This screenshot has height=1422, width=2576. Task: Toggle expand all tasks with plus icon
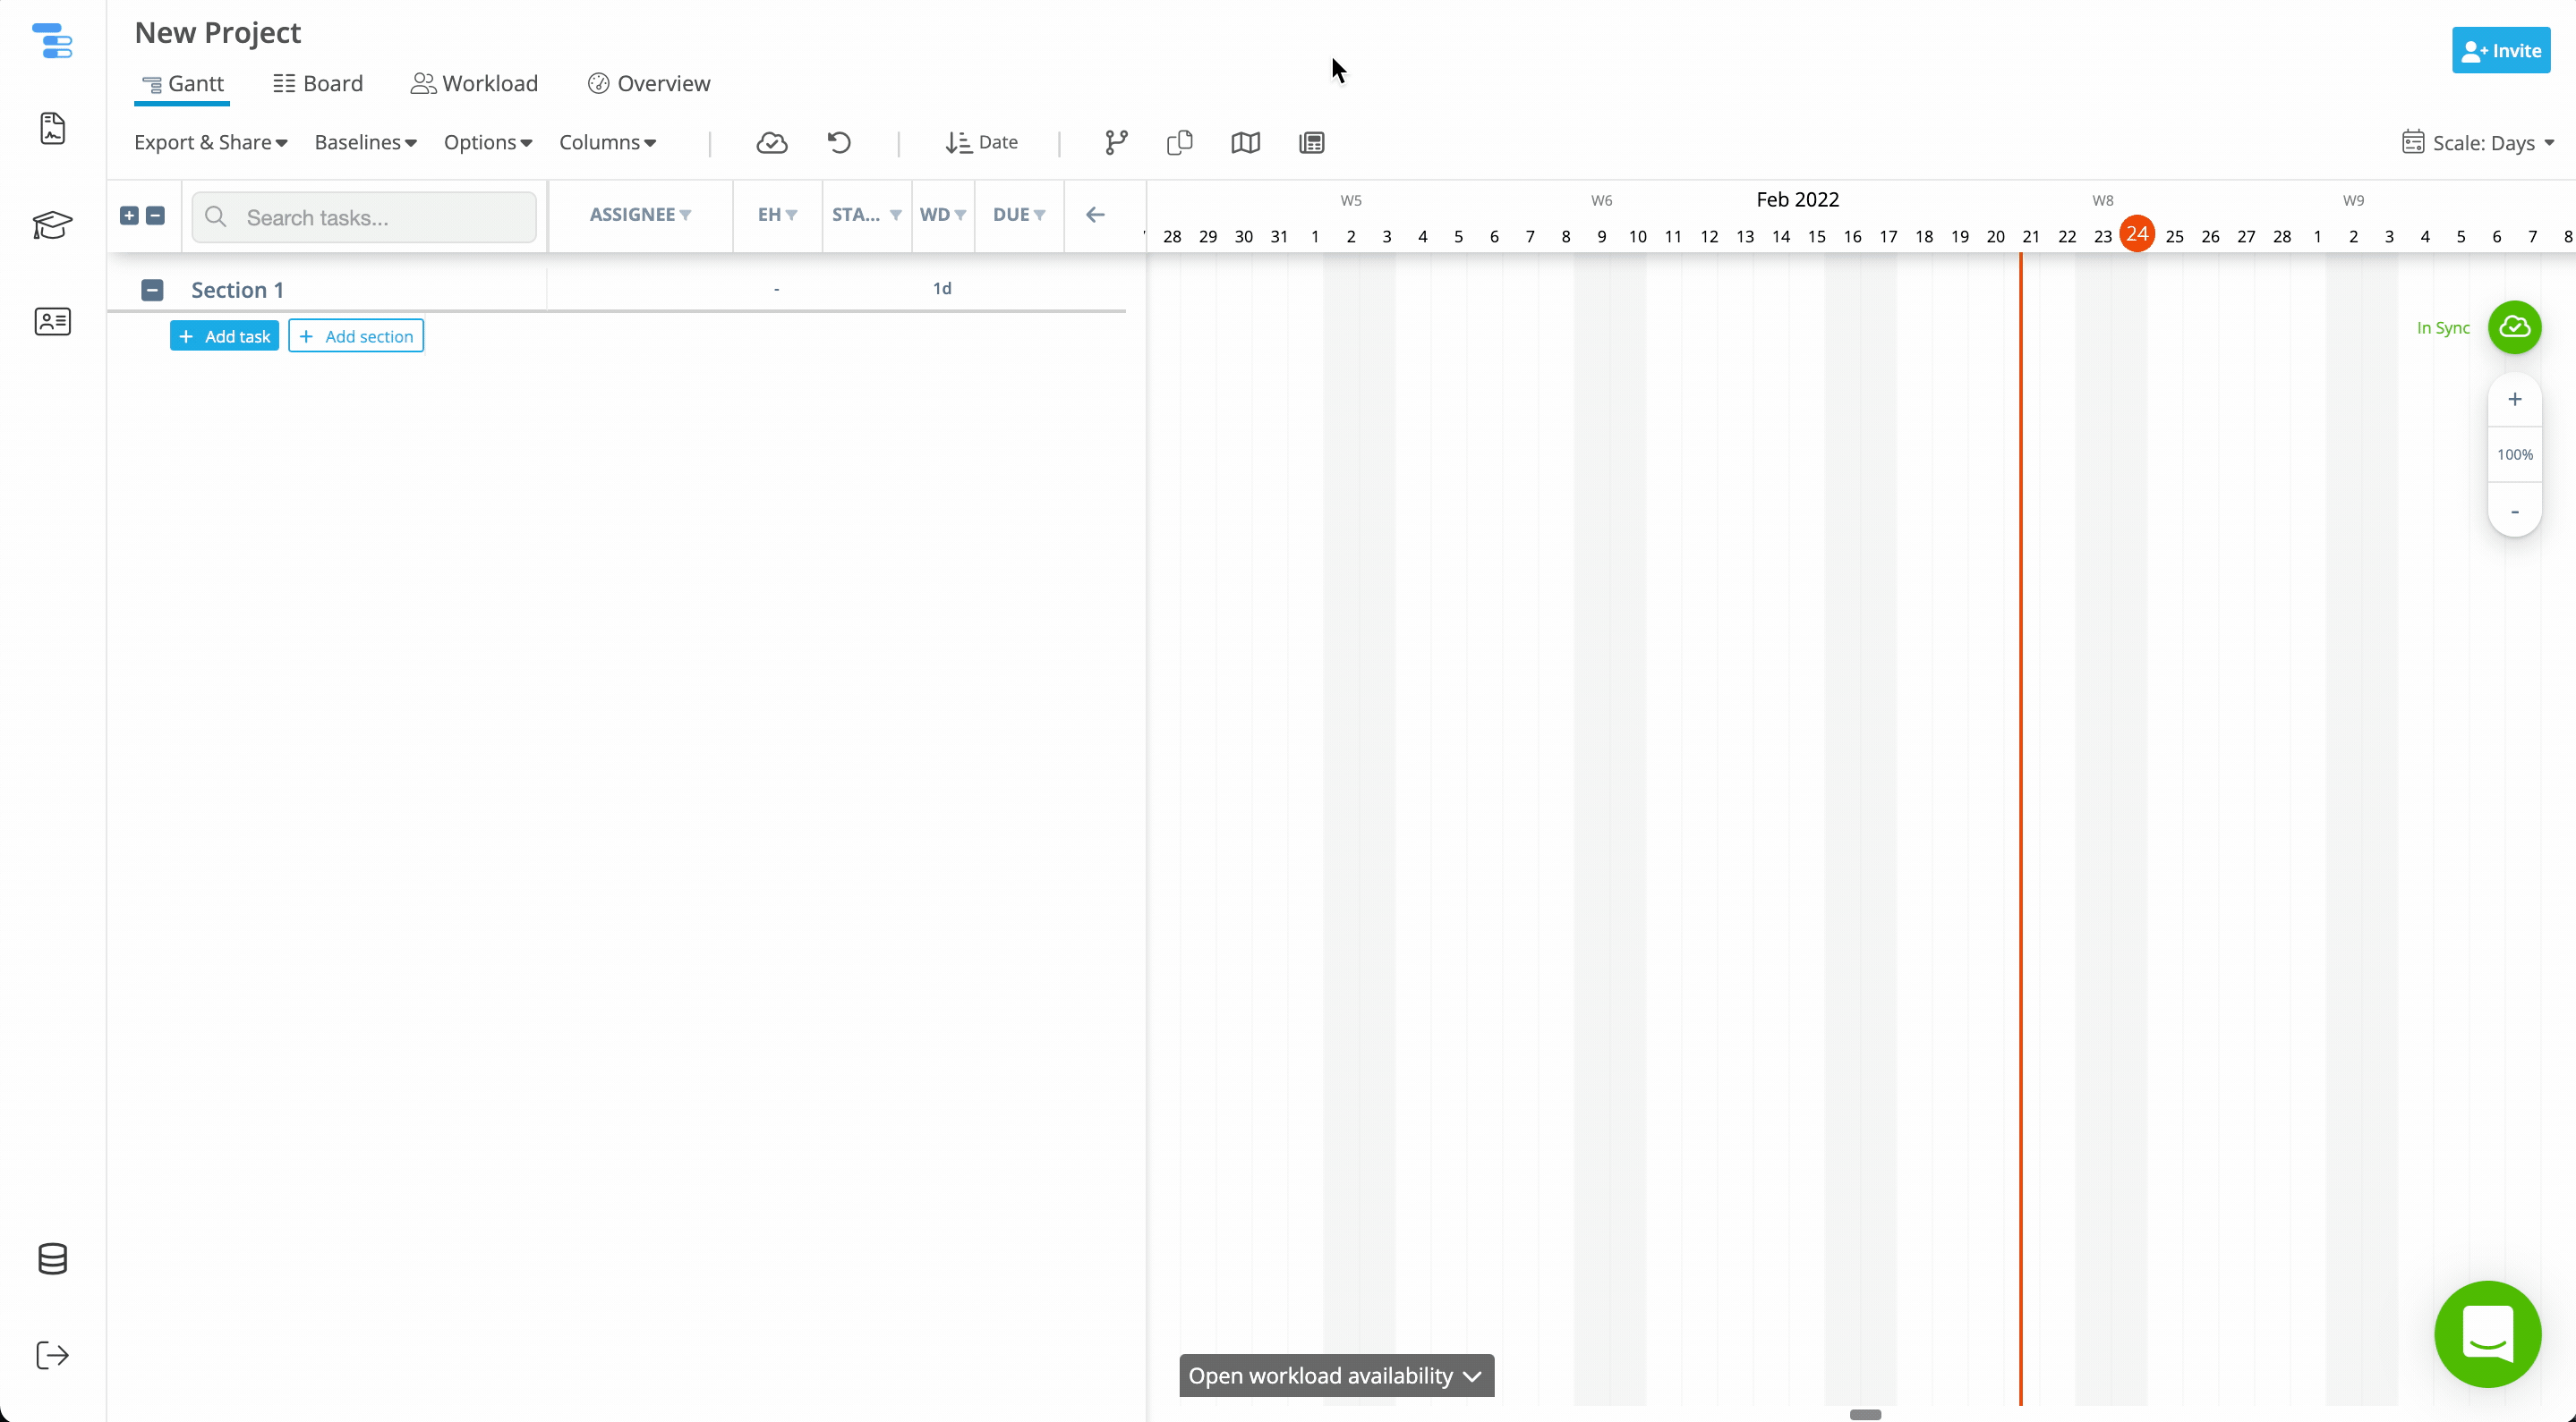(x=129, y=216)
